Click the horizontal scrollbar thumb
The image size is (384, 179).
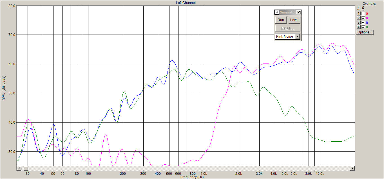tap(26, 168)
